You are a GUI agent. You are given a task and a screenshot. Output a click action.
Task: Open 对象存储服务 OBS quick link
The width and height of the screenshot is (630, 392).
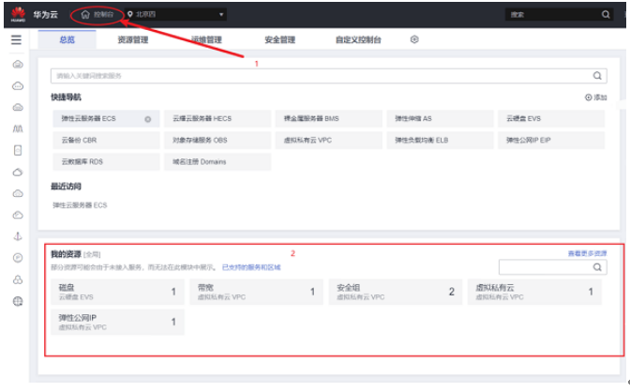point(217,141)
